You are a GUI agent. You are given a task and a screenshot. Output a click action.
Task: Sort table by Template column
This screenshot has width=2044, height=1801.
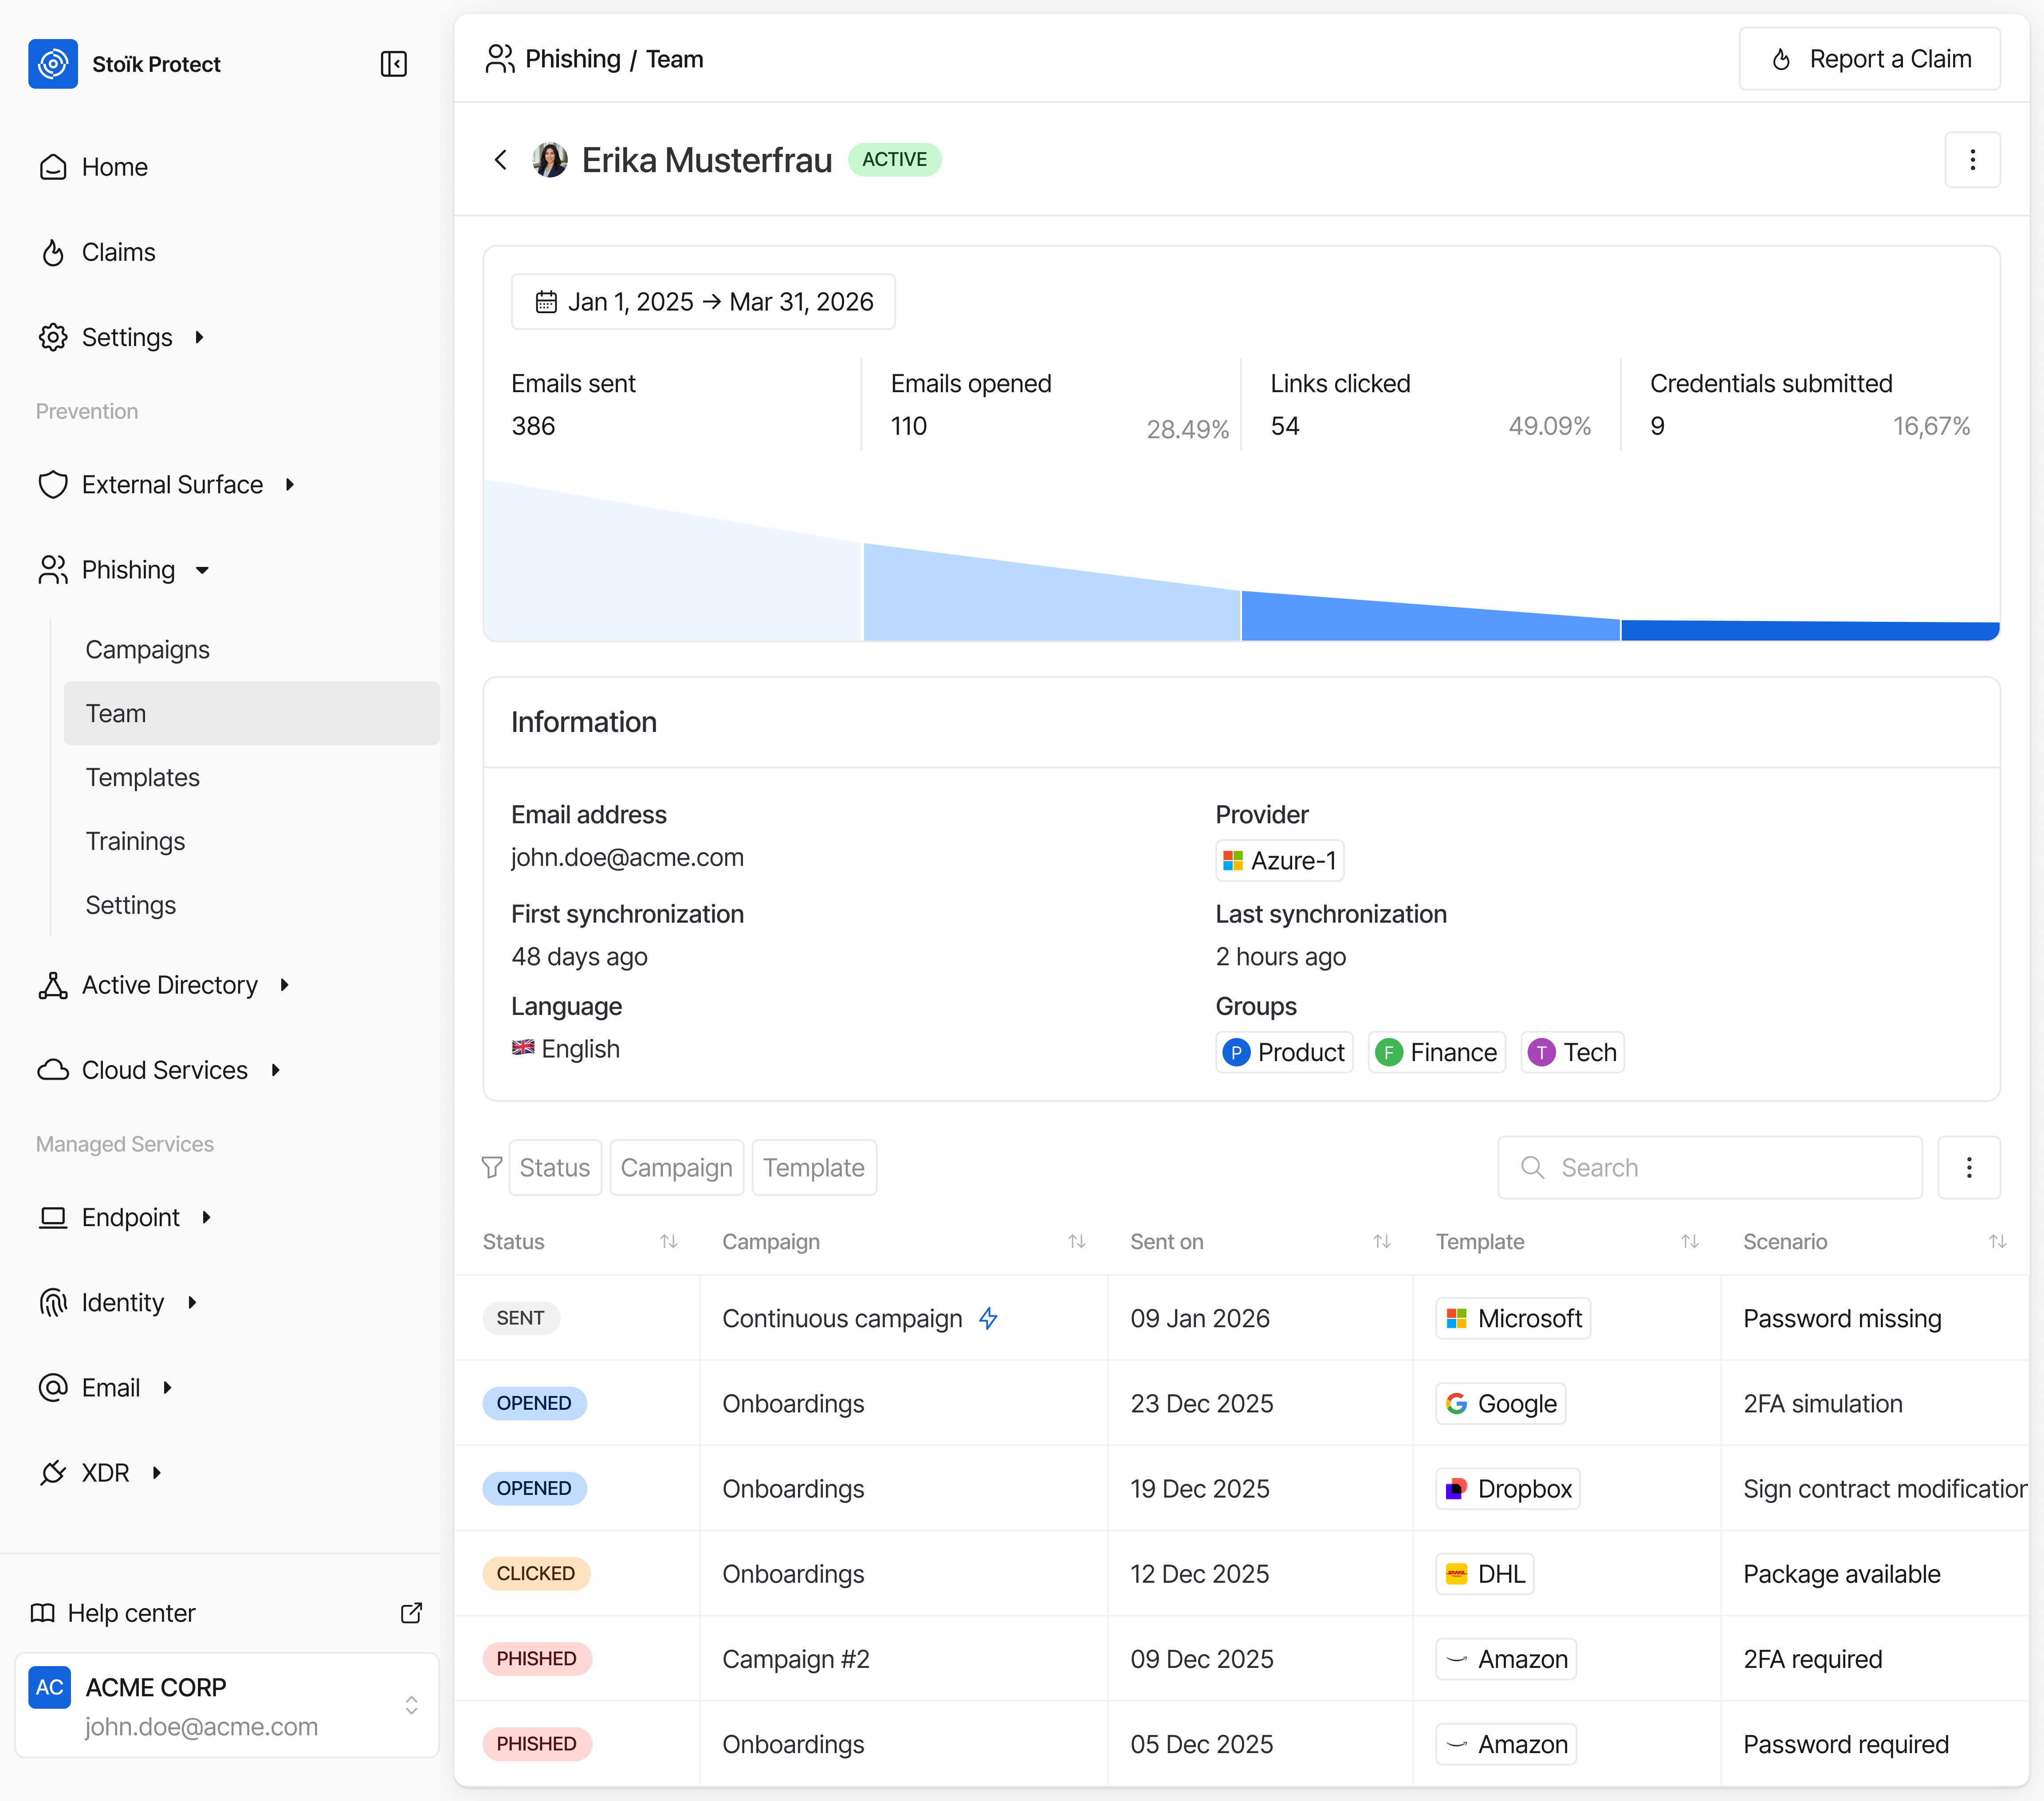pyautogui.click(x=1689, y=1241)
